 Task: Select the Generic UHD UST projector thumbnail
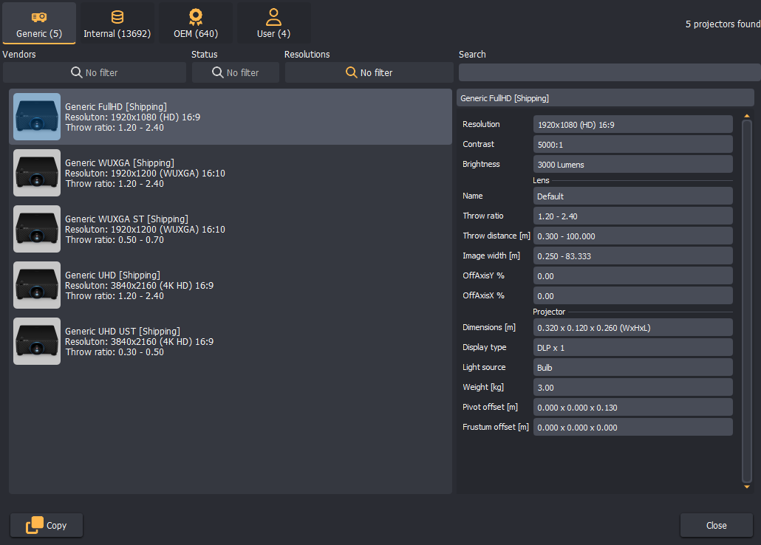(37, 341)
